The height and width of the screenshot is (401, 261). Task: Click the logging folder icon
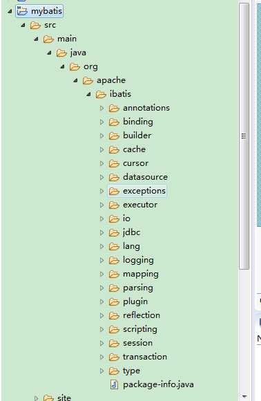[114, 260]
